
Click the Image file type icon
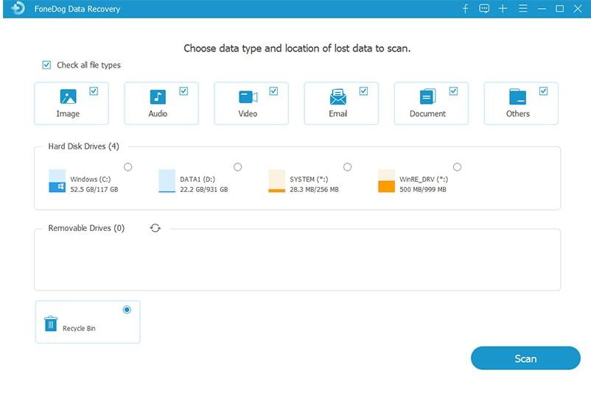coord(69,96)
